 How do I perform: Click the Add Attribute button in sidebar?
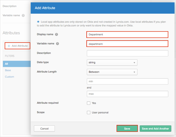17,46
